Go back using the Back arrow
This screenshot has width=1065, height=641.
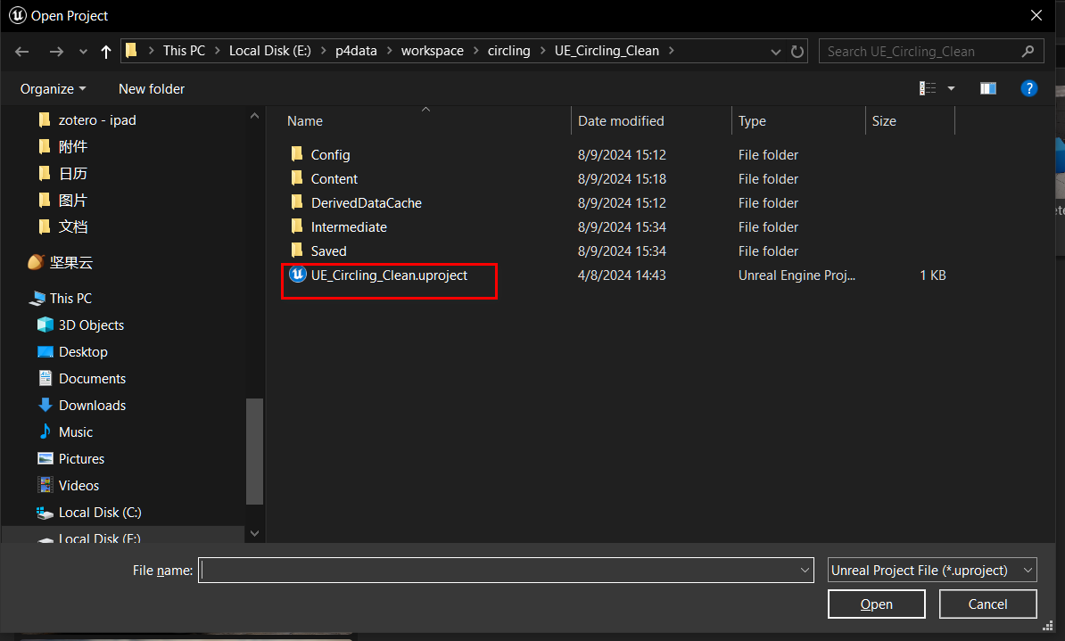(21, 52)
